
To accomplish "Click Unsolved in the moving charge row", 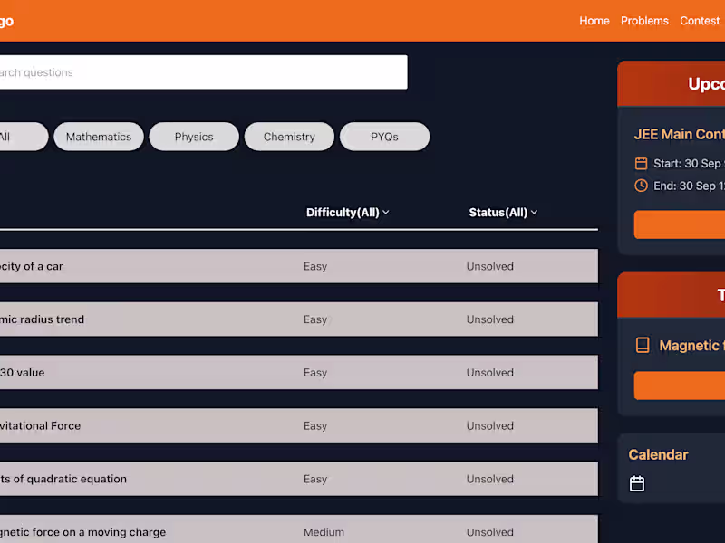I will (x=489, y=532).
